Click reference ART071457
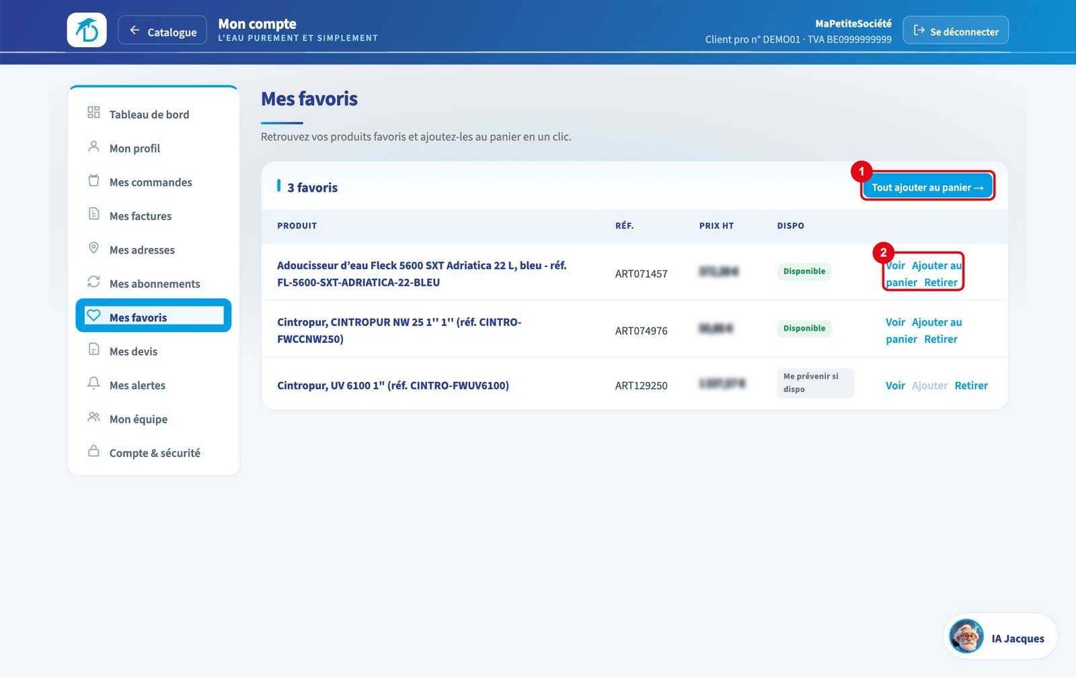The image size is (1076, 677). pos(641,274)
